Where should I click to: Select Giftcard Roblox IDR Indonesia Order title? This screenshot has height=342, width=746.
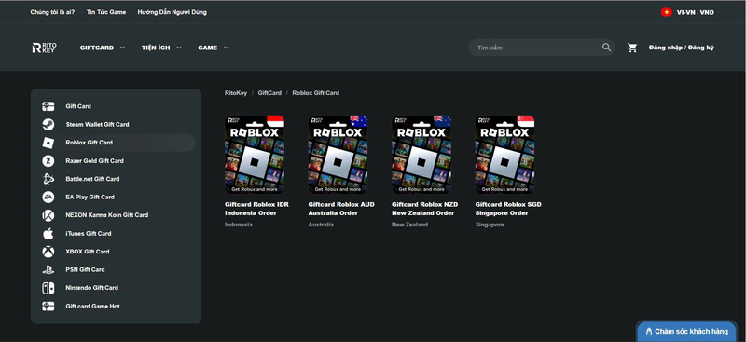pos(257,209)
